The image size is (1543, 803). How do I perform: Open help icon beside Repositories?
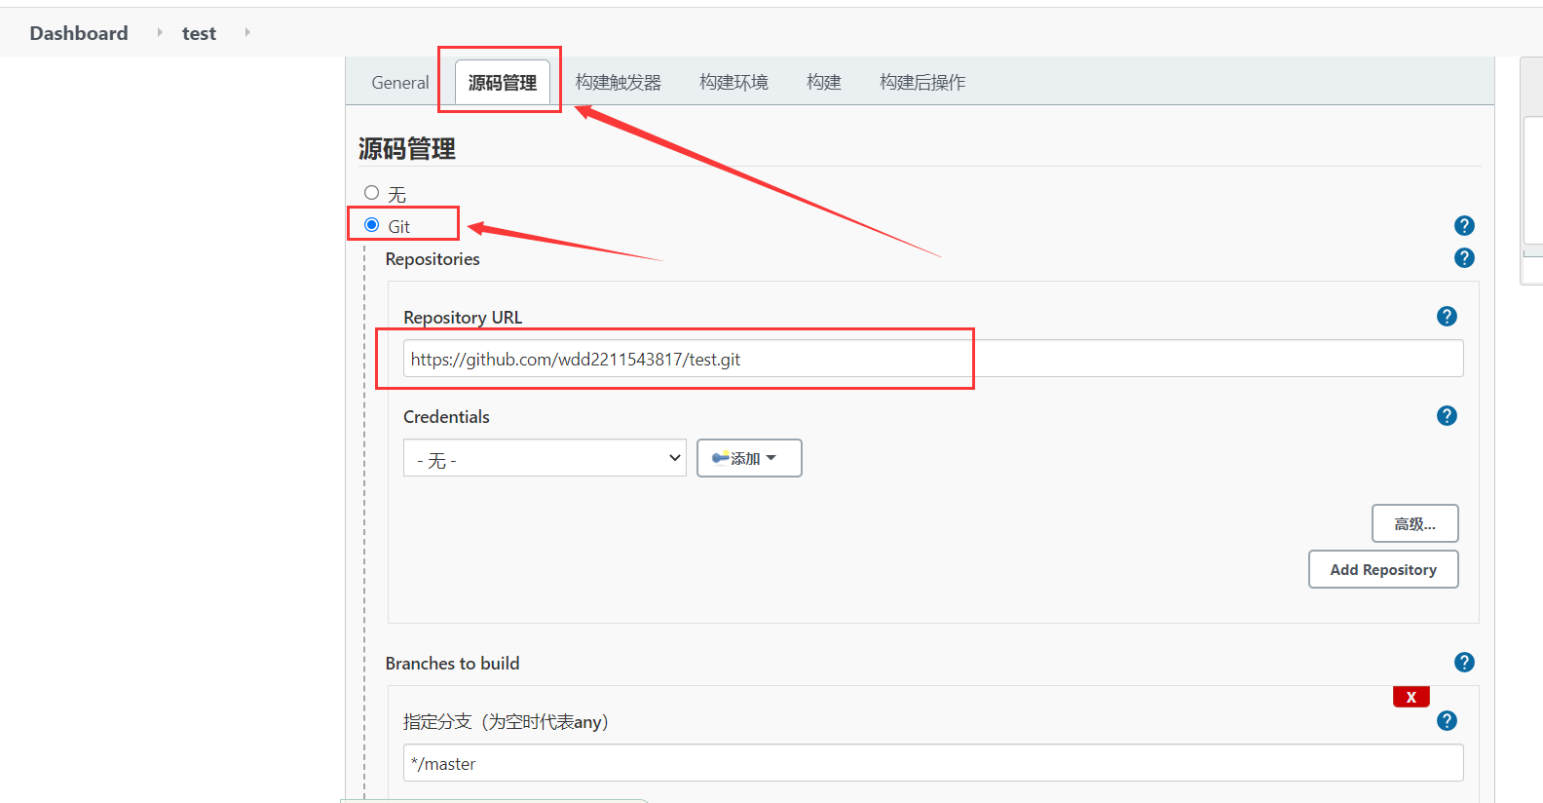[1464, 258]
